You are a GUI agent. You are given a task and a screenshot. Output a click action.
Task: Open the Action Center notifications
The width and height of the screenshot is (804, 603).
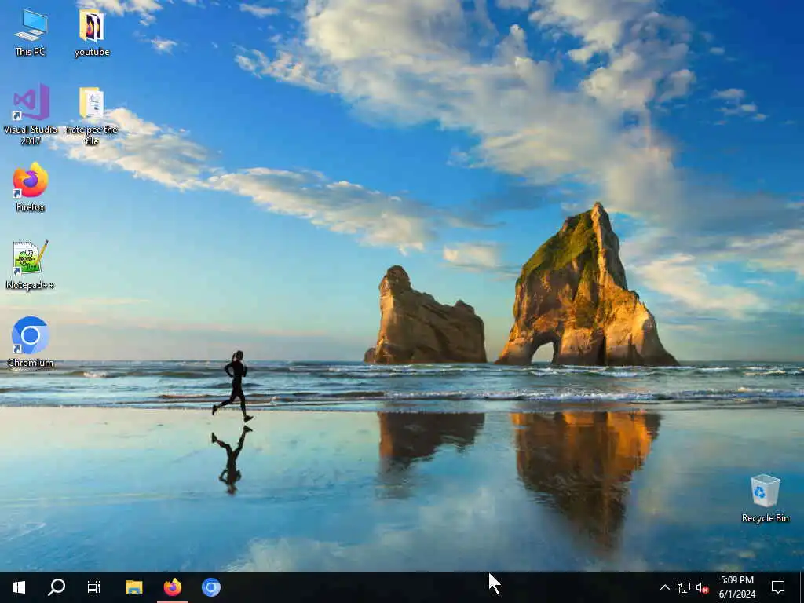[778, 587]
